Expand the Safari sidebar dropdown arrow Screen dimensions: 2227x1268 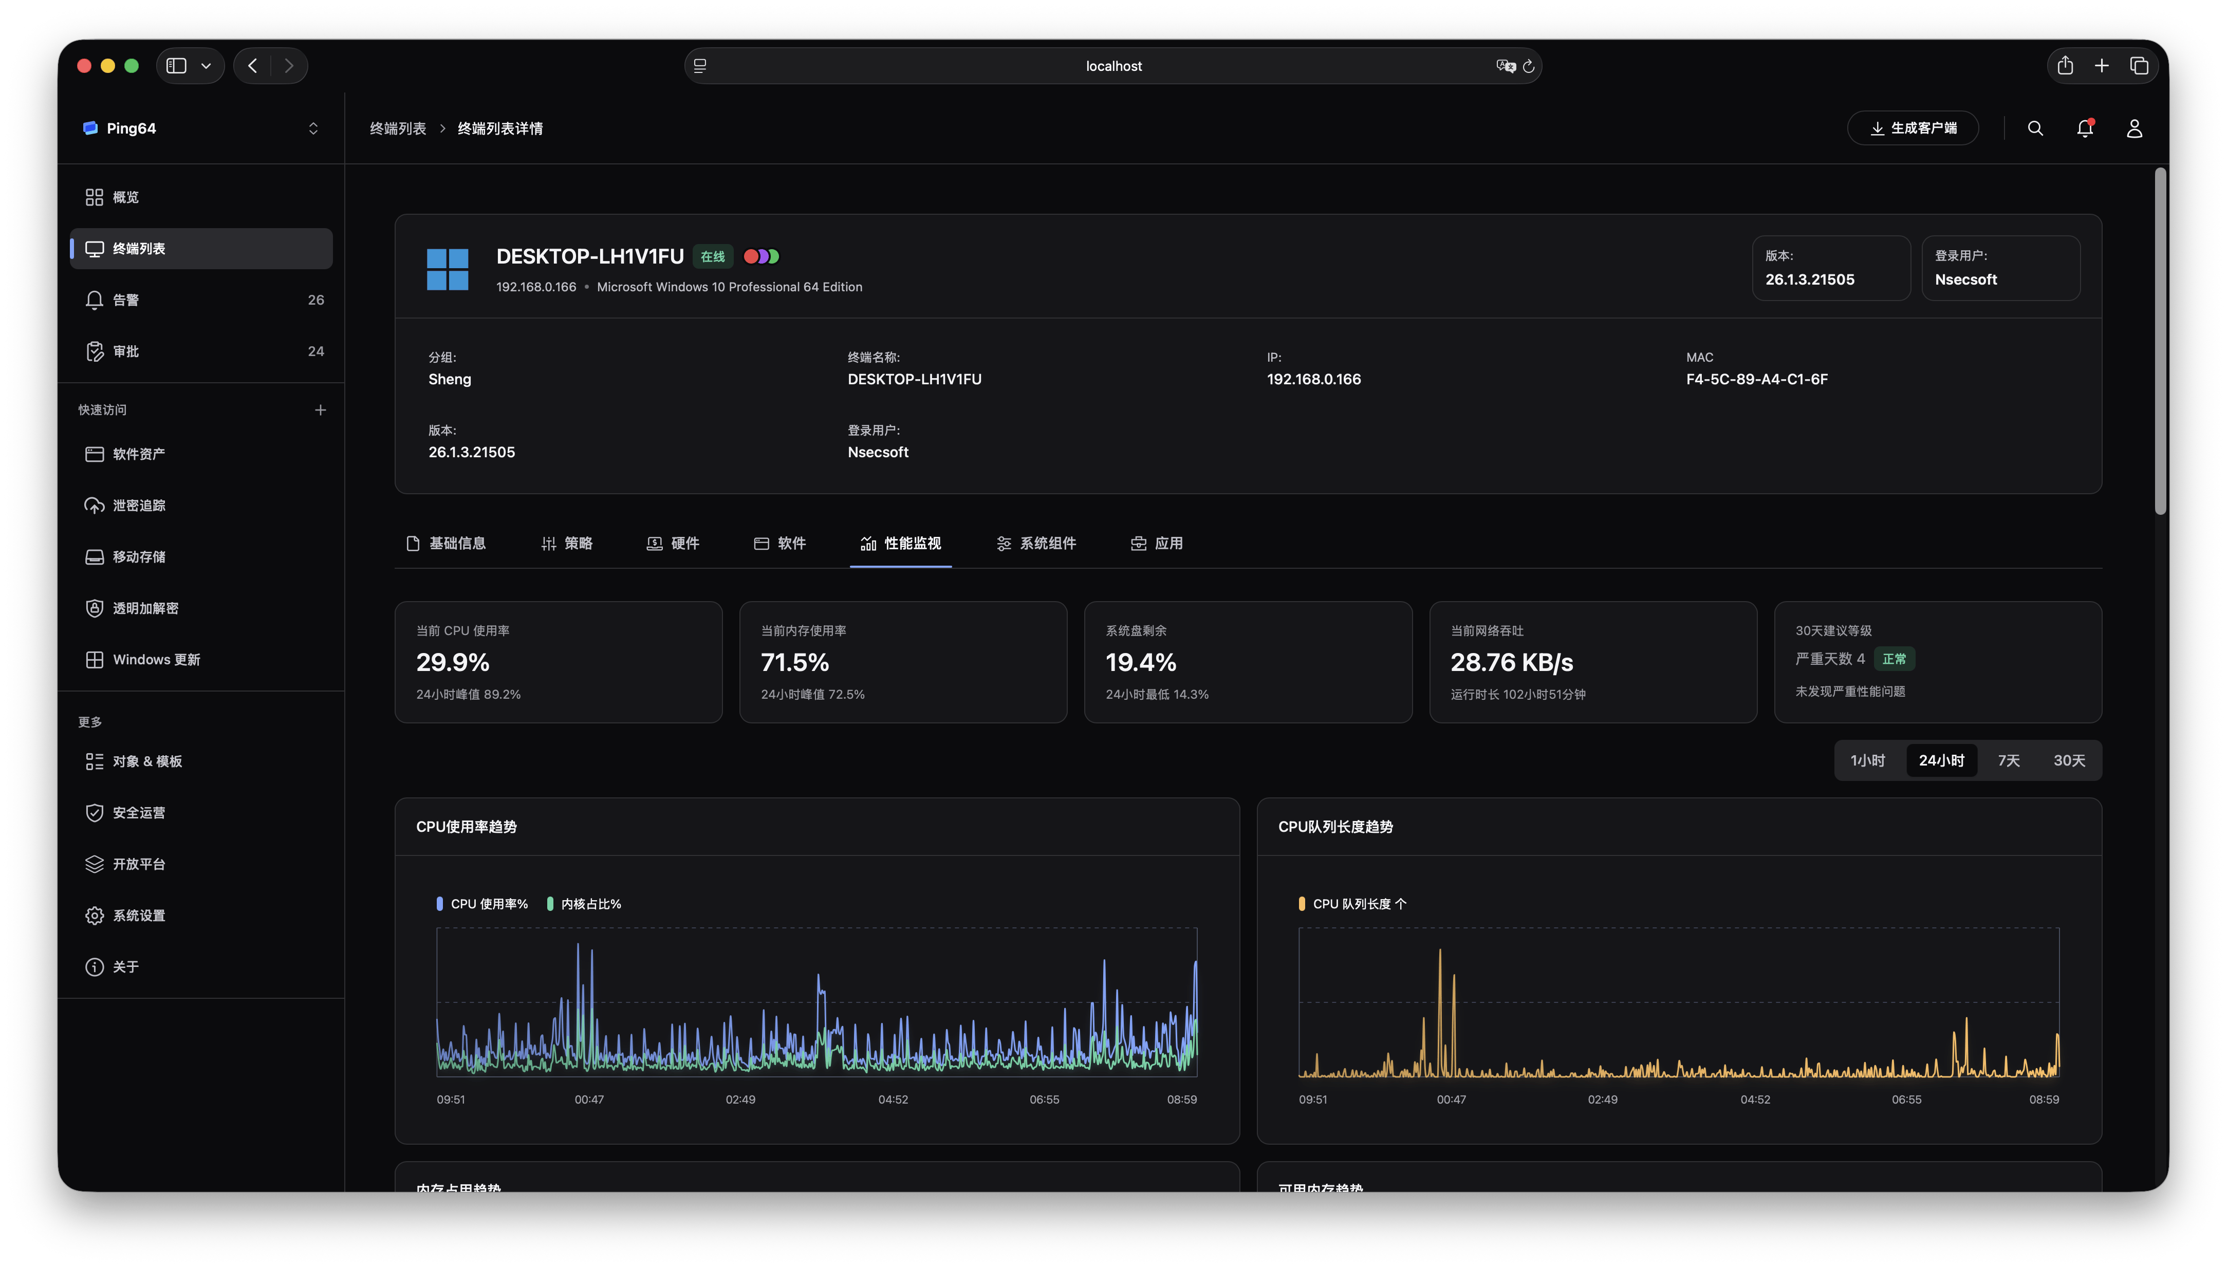tap(207, 65)
